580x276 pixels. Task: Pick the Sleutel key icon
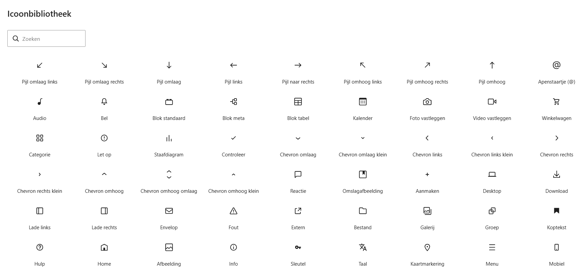point(298,247)
